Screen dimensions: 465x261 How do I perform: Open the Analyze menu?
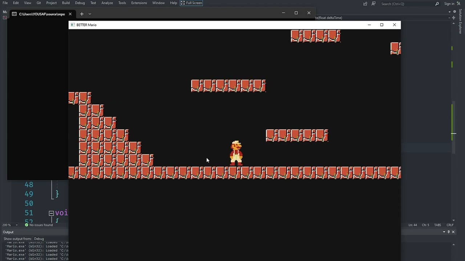pyautogui.click(x=107, y=3)
